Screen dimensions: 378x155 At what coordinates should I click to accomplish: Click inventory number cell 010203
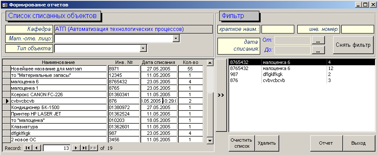tap(124, 120)
